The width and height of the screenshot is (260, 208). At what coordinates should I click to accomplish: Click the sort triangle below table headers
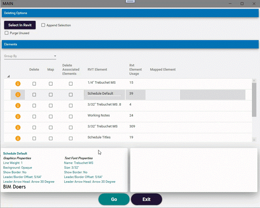8,76
